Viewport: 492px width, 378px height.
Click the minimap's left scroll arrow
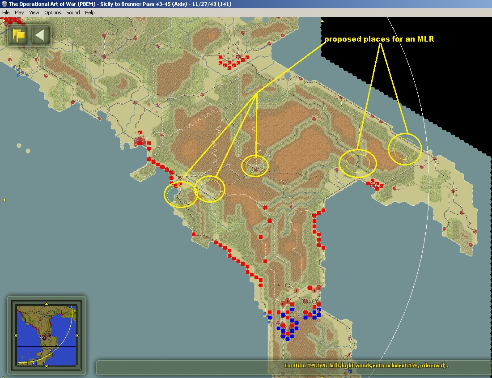click(16, 336)
